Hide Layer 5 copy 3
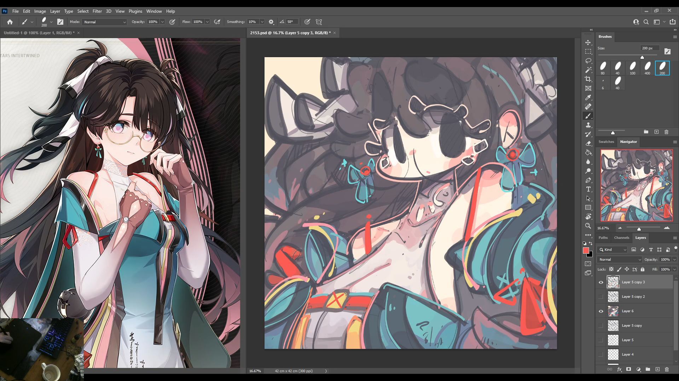Image resolution: width=679 pixels, height=381 pixels. [601, 282]
